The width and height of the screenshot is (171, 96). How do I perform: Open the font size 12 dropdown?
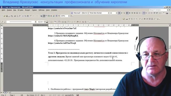(116, 13)
